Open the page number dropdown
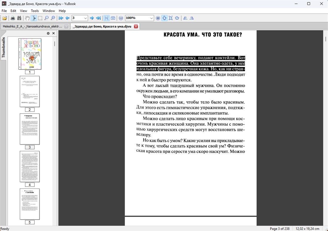This screenshot has width=328, height=231. [x=85, y=18]
